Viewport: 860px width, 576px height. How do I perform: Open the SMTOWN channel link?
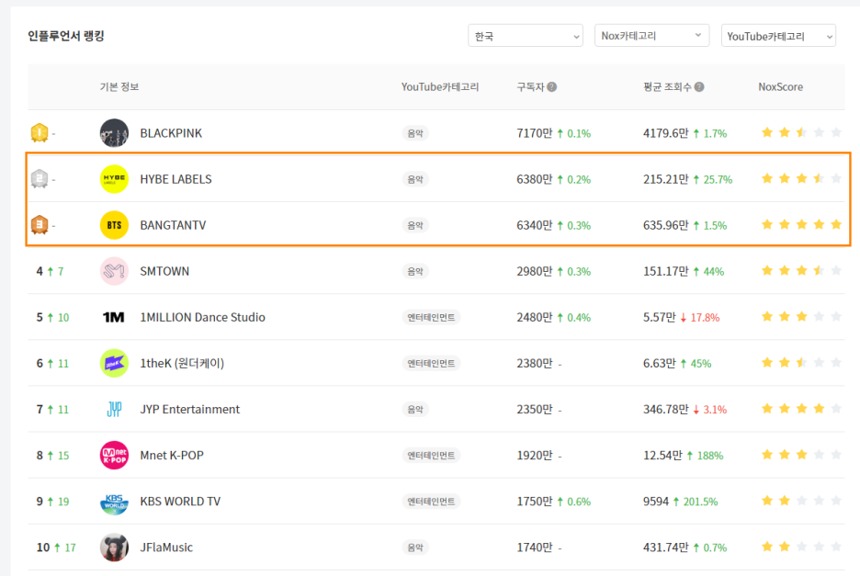coord(164,271)
